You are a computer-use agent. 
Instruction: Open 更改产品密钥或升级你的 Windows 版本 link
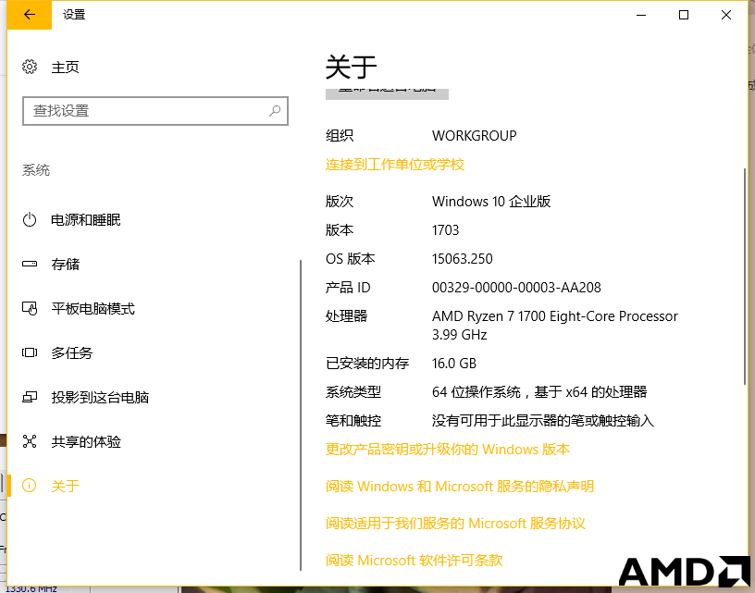pyautogui.click(x=448, y=450)
